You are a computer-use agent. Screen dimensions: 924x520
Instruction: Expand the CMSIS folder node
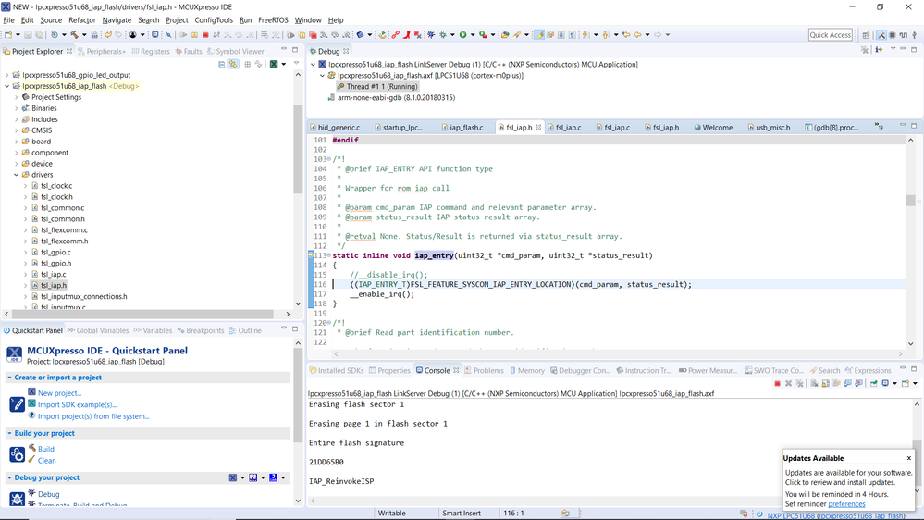(16, 130)
